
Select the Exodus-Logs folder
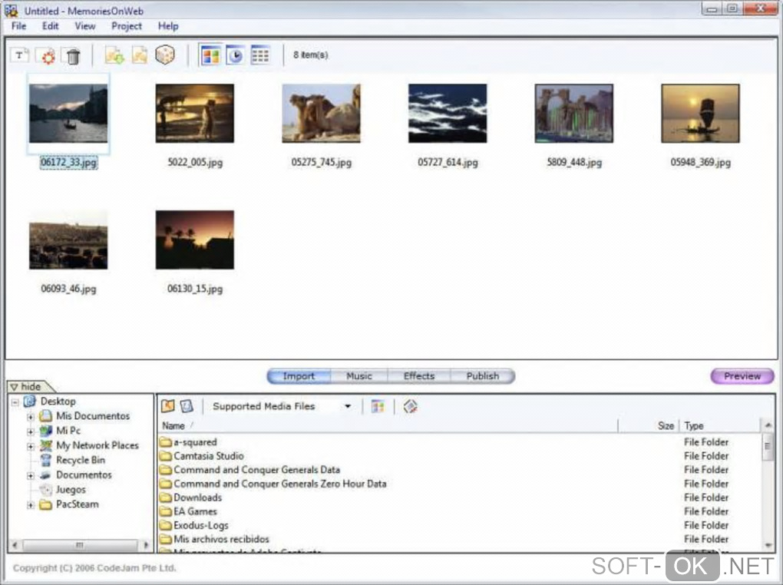(201, 526)
